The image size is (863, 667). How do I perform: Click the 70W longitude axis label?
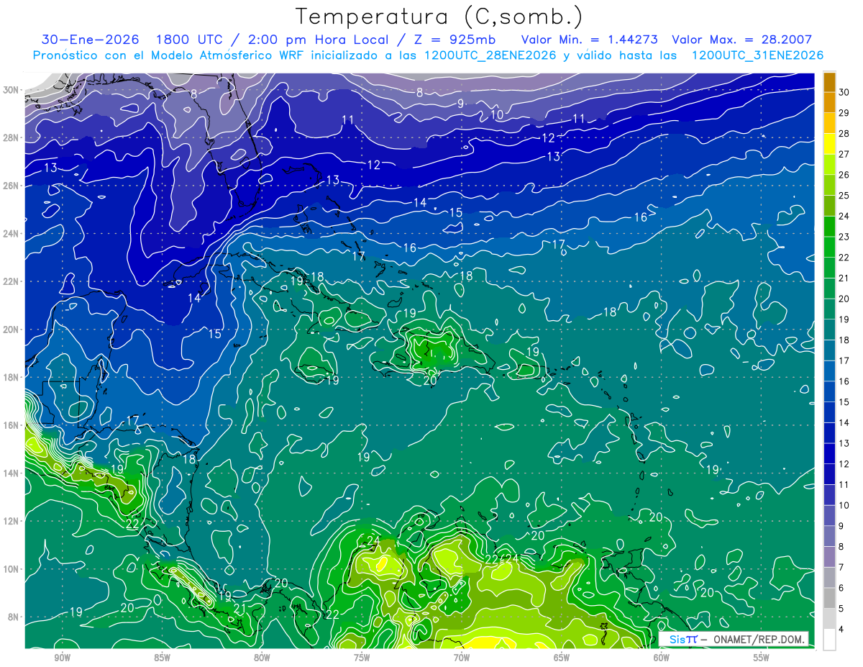pyautogui.click(x=462, y=658)
